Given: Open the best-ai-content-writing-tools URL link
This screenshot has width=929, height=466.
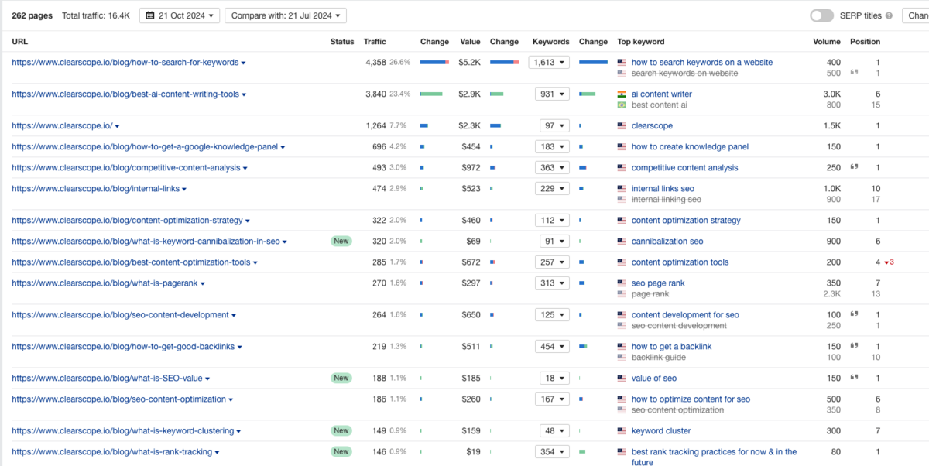Looking at the screenshot, I should [125, 94].
